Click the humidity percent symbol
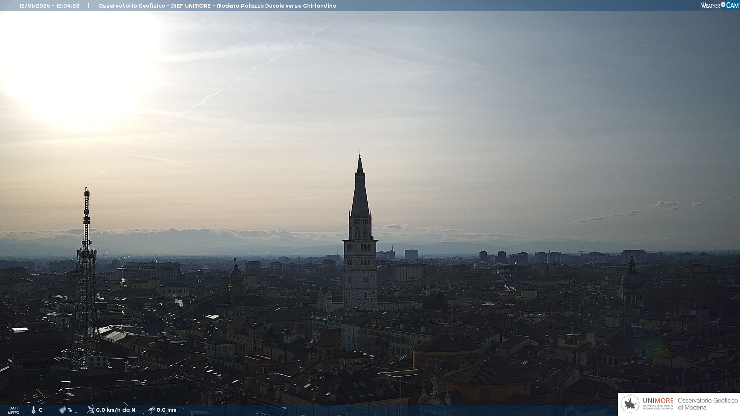The height and width of the screenshot is (416, 740). [x=70, y=410]
